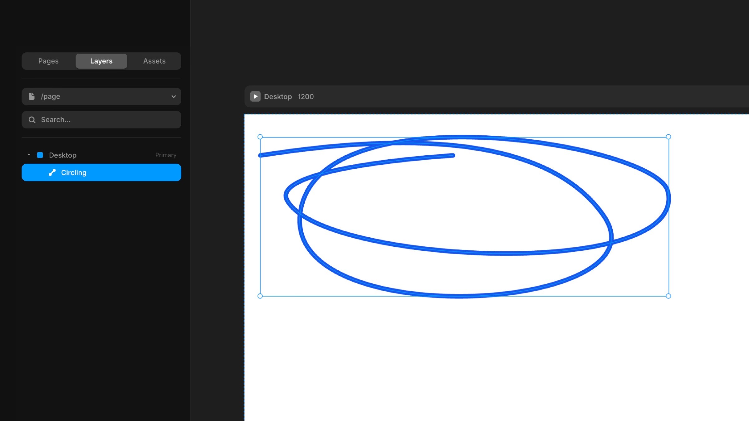Click the bottom-left selection handle
The image size is (749, 421).
point(260,296)
